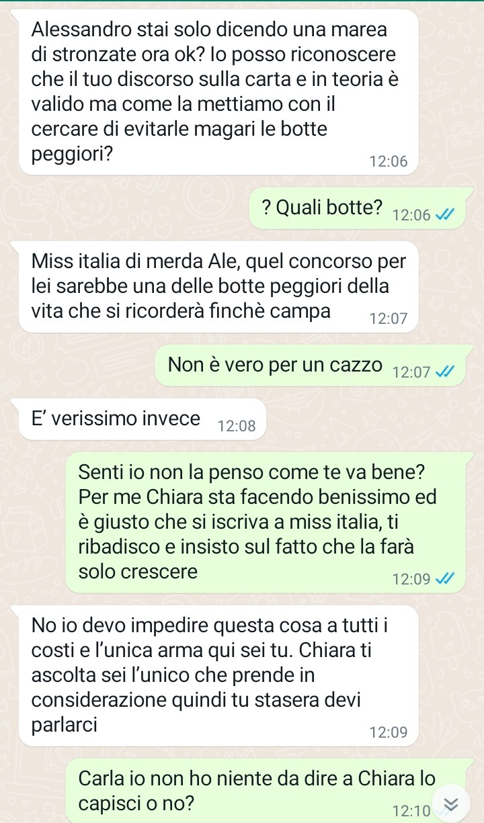Tap the read ticks on "? Quali botte?"
The image size is (484, 823).
444,215
